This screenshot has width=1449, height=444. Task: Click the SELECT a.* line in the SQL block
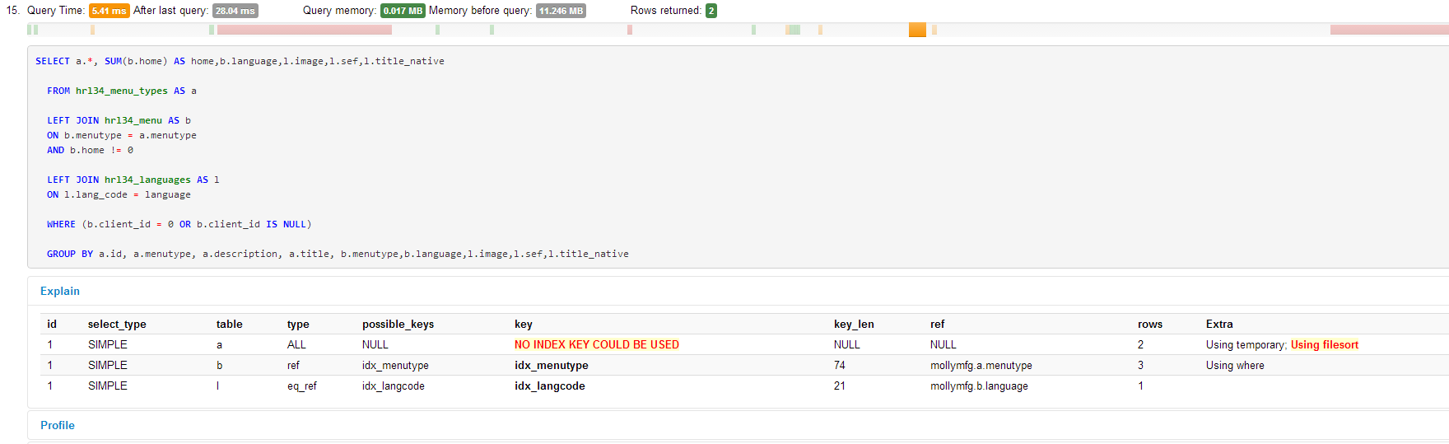(x=240, y=61)
